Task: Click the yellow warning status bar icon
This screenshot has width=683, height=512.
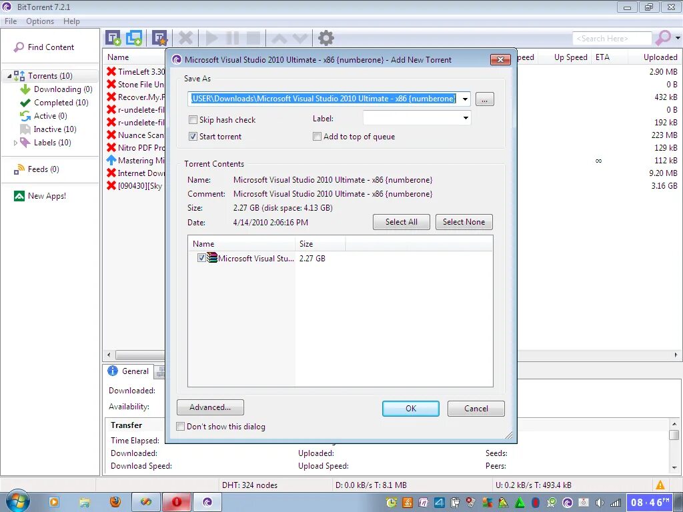Action: [660, 485]
